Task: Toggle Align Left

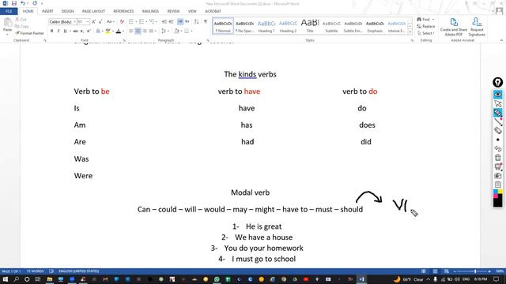Action: [131, 32]
